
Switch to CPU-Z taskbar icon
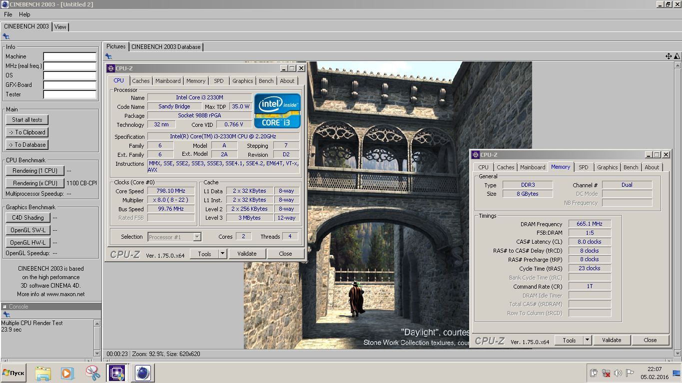[117, 373]
